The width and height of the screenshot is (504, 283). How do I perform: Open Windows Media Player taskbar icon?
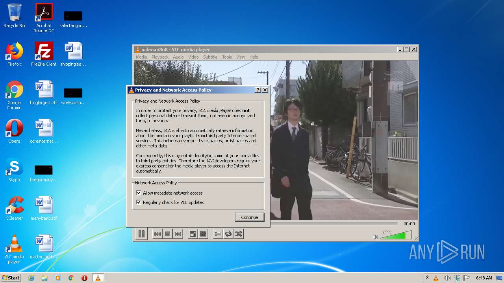[x=58, y=278]
